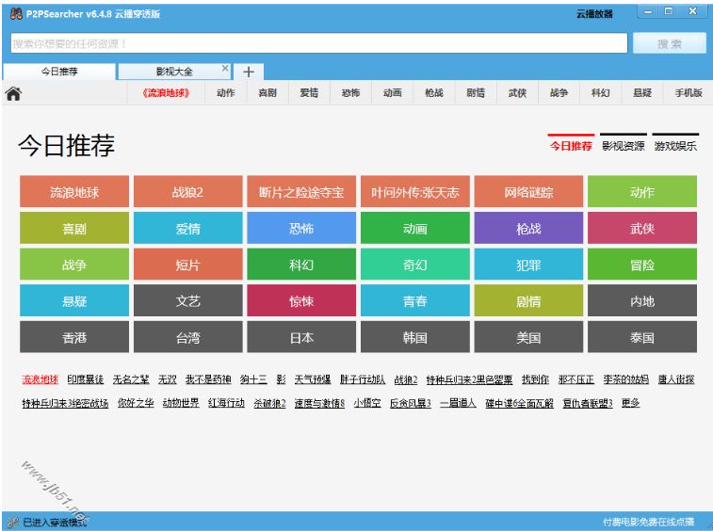The width and height of the screenshot is (713, 531).
Task: Select 枪战 in the top navigation bar
Action: 434,93
